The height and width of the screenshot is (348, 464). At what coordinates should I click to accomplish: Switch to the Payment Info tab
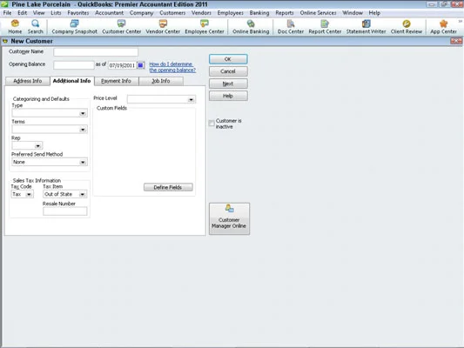click(117, 81)
